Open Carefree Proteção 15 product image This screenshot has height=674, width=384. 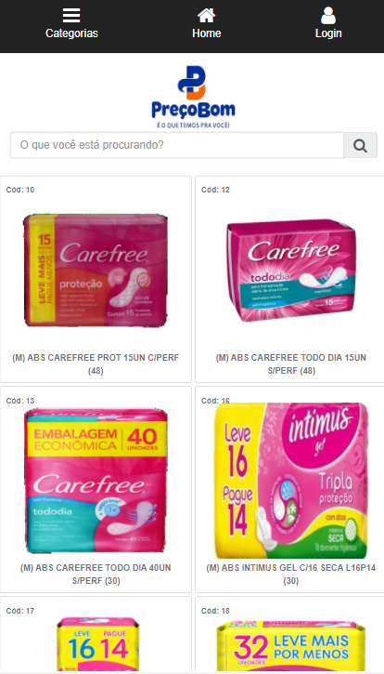(96, 271)
